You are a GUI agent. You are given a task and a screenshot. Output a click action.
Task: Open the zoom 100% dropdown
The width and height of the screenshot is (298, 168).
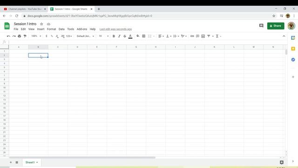tap(36, 36)
